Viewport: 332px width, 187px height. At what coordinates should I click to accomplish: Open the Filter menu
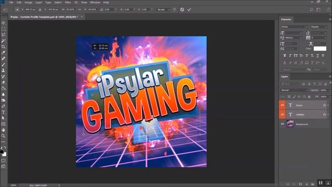[x=68, y=2]
